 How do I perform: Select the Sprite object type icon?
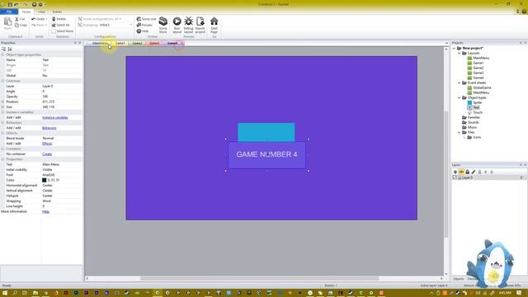pyautogui.click(x=469, y=102)
